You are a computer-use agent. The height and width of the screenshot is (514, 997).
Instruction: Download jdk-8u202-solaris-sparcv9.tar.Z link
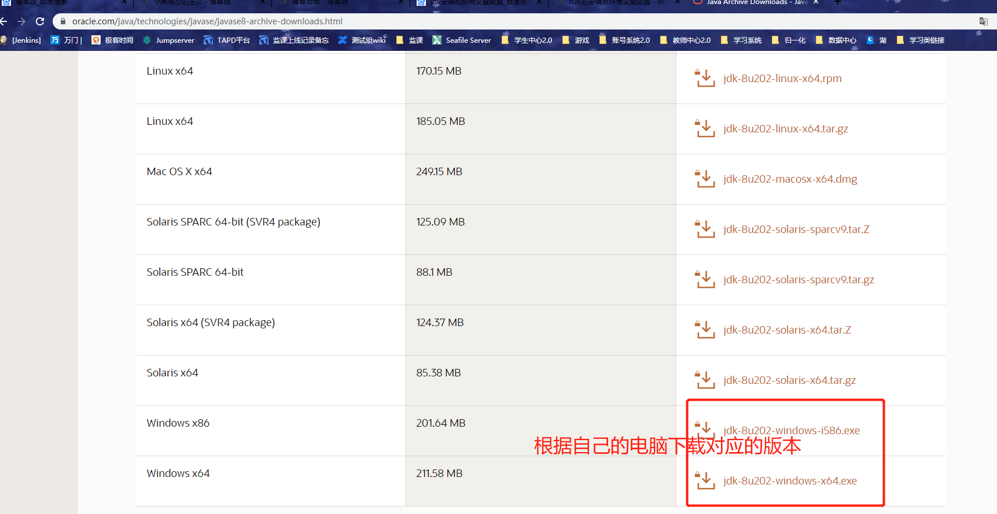(796, 230)
